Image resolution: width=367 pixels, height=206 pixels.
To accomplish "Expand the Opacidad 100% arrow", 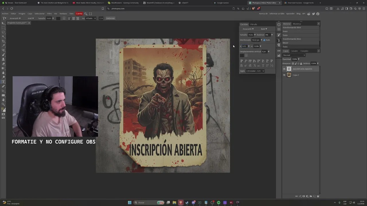I will (298, 59).
